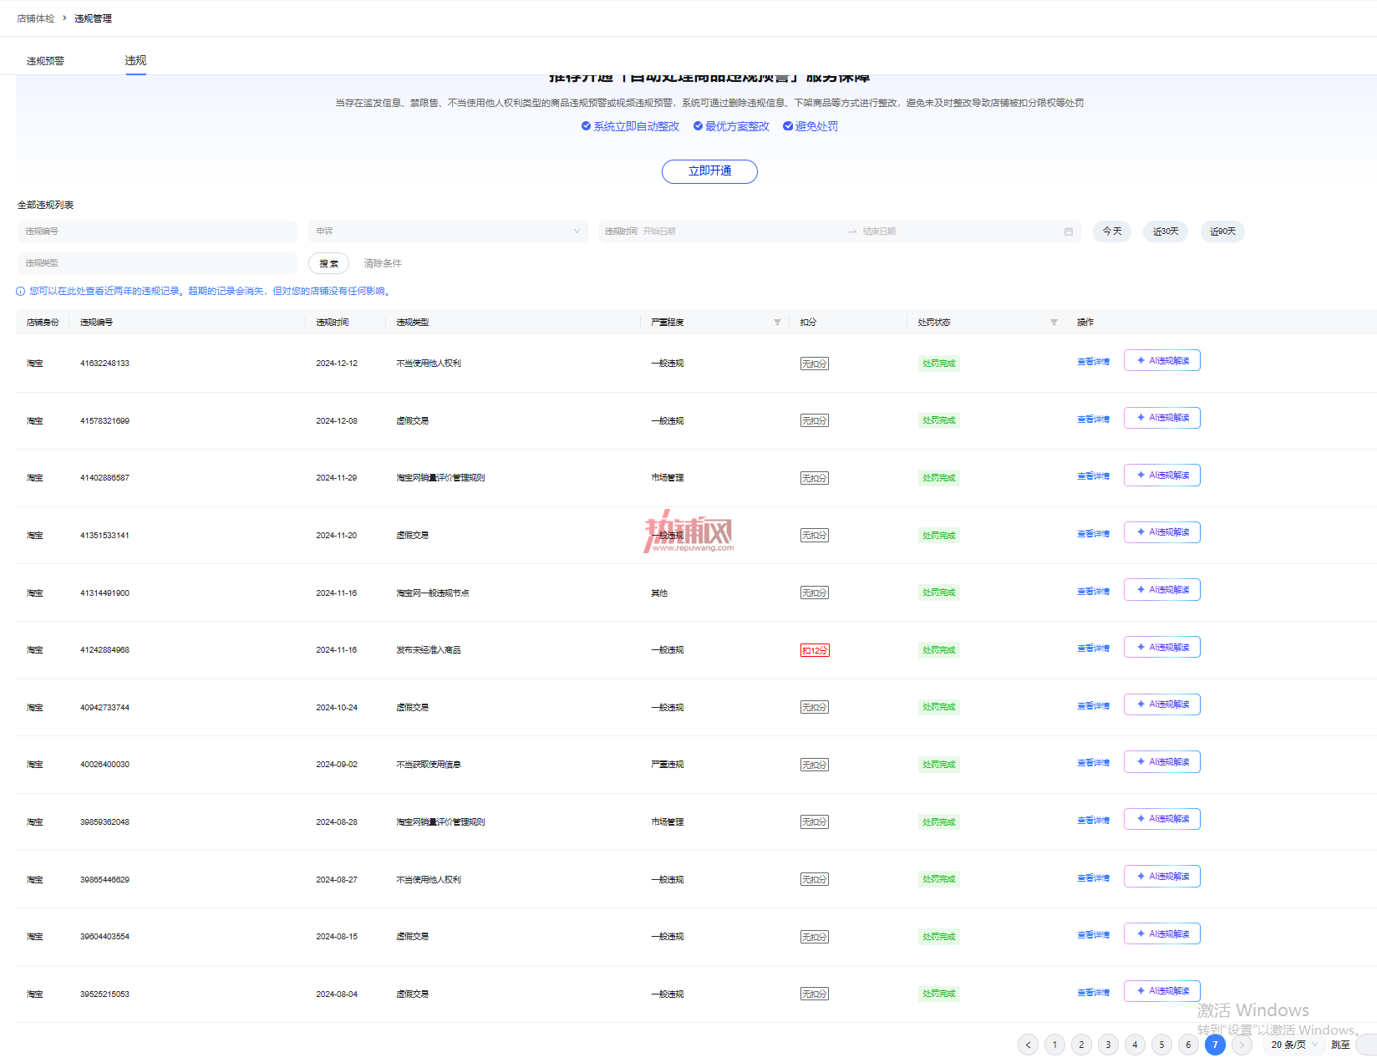Click the 最优方案整改 checkmark item

[731, 126]
